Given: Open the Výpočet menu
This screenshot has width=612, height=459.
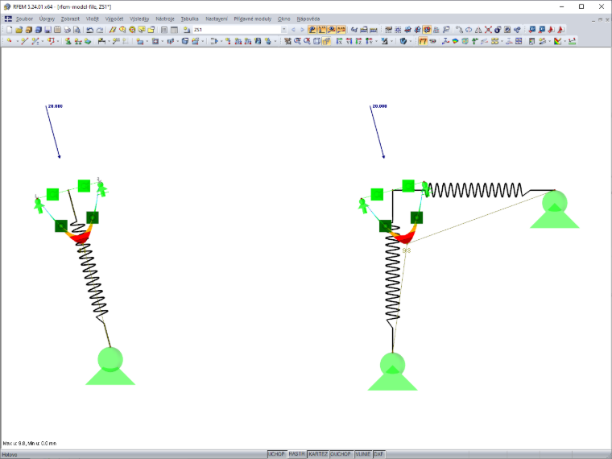Looking at the screenshot, I should [x=114, y=19].
